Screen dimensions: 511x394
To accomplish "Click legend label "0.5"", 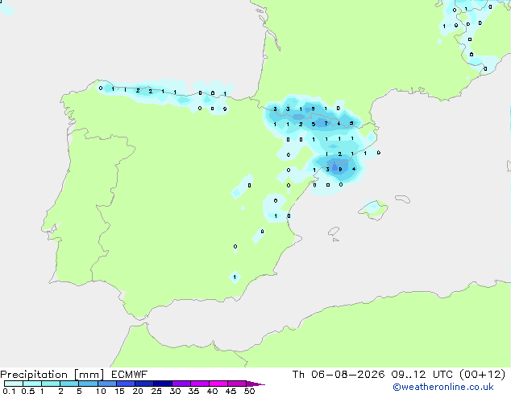I will pyautogui.click(x=28, y=391).
